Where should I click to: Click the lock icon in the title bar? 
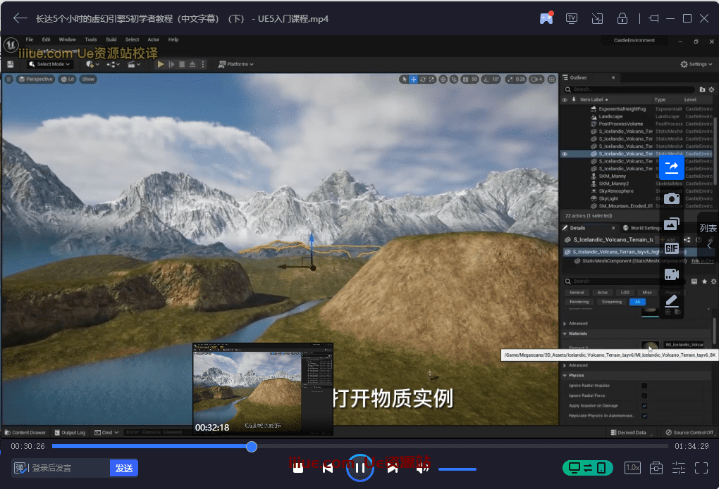click(x=622, y=18)
